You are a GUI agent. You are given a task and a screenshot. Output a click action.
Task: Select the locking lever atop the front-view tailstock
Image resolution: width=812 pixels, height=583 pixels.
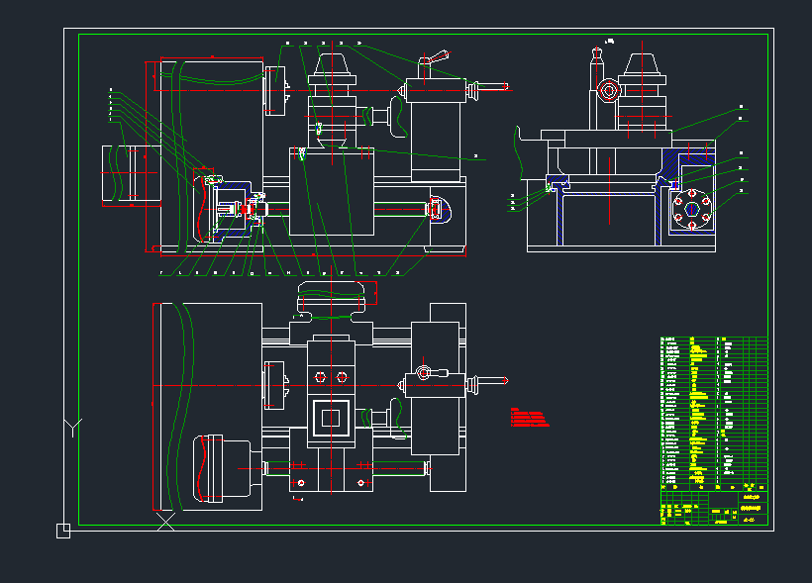click(x=434, y=61)
